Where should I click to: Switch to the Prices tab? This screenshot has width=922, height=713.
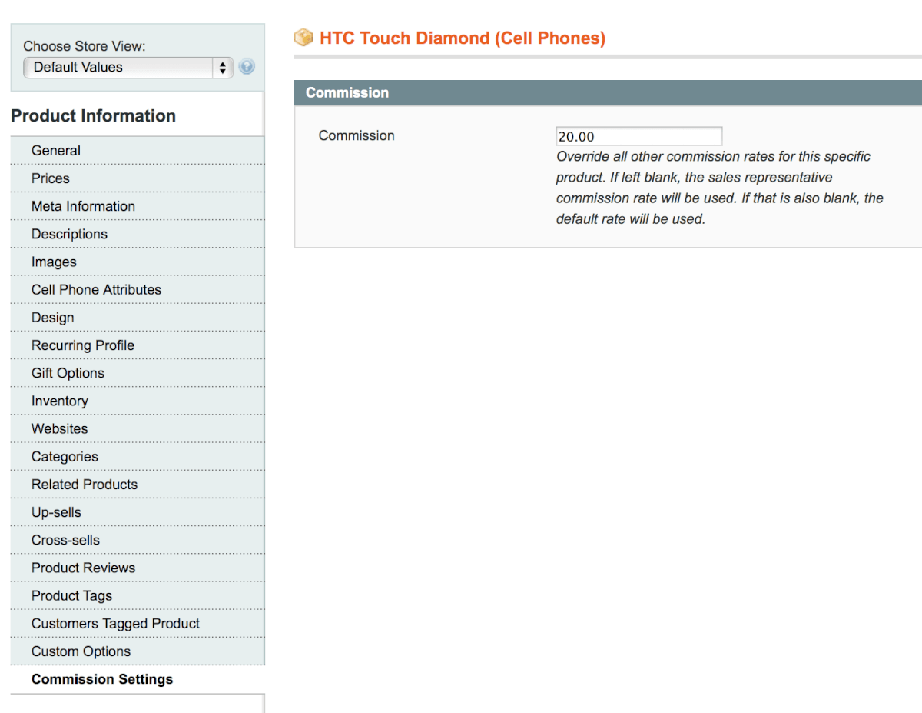click(51, 178)
